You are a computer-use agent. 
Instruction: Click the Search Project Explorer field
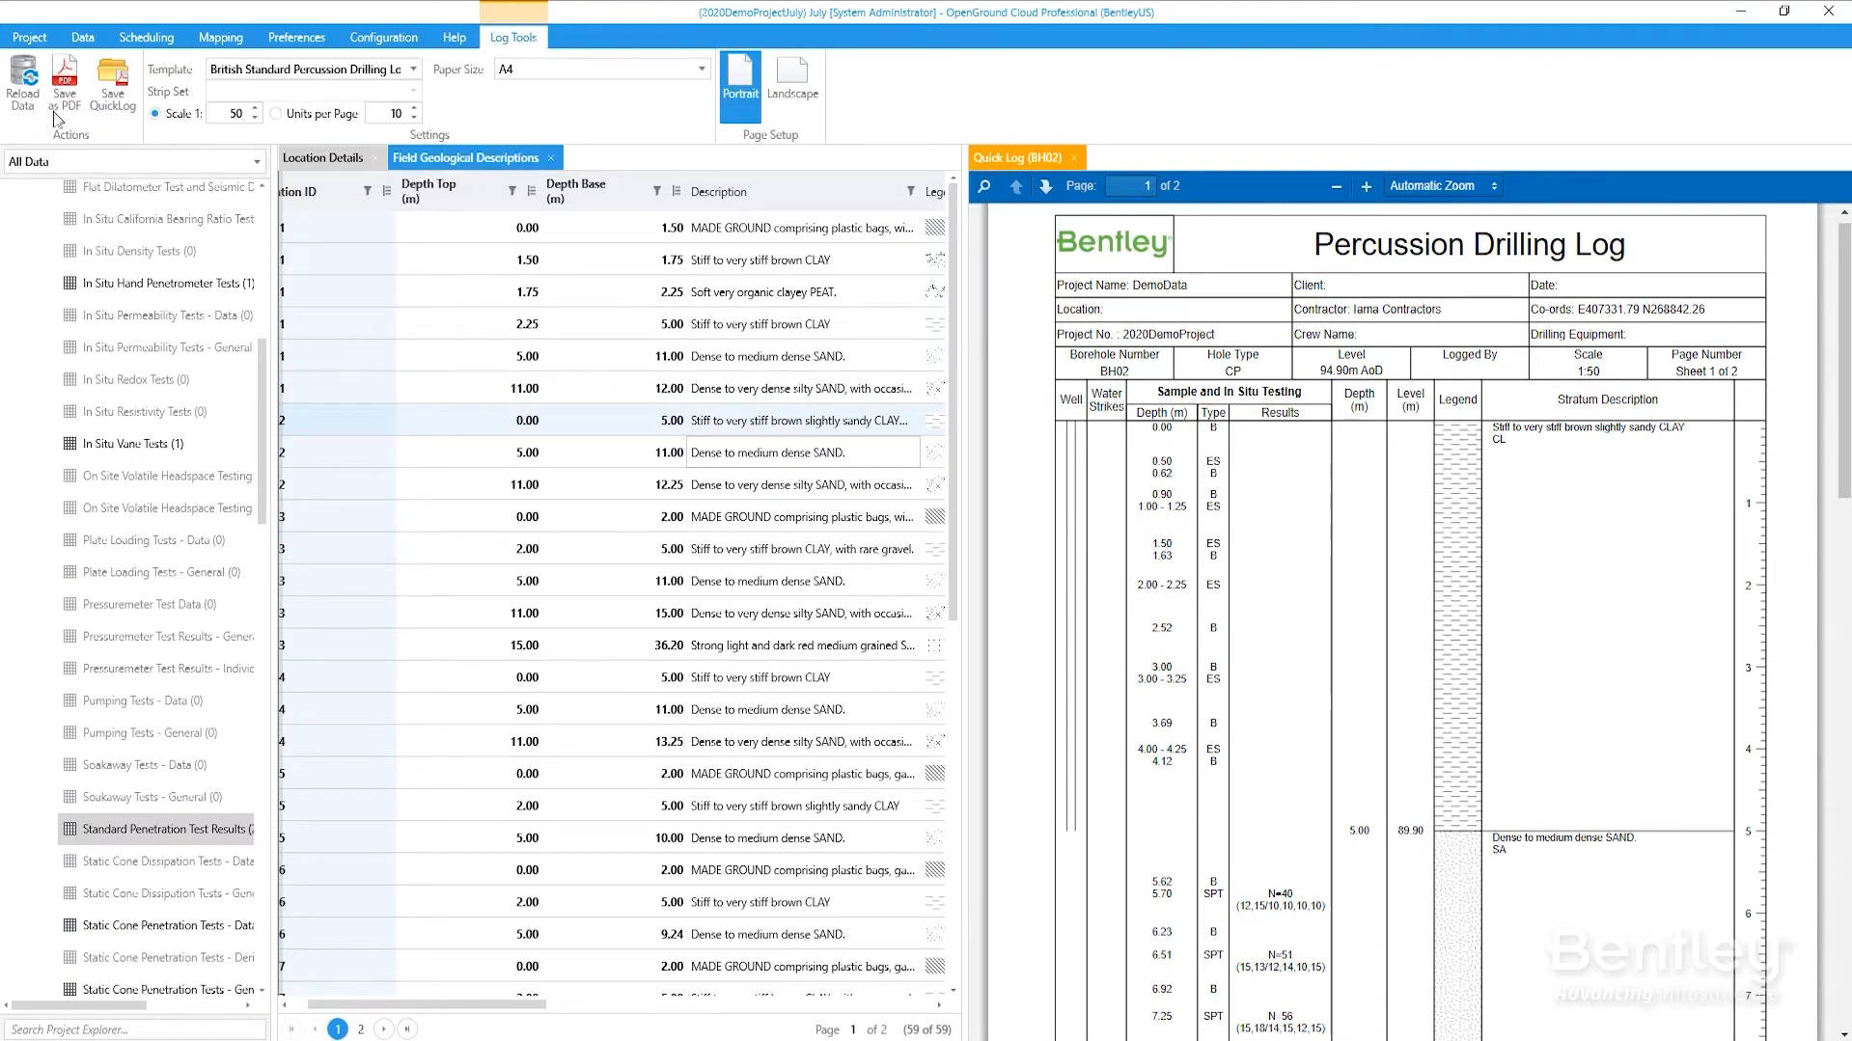click(x=135, y=1029)
